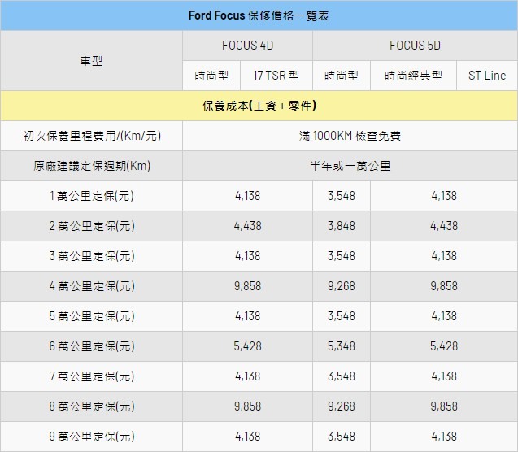This screenshot has width=518, height=452.
Task: Select the '7 萬公里定保(元)' row label
Action: pos(91,376)
